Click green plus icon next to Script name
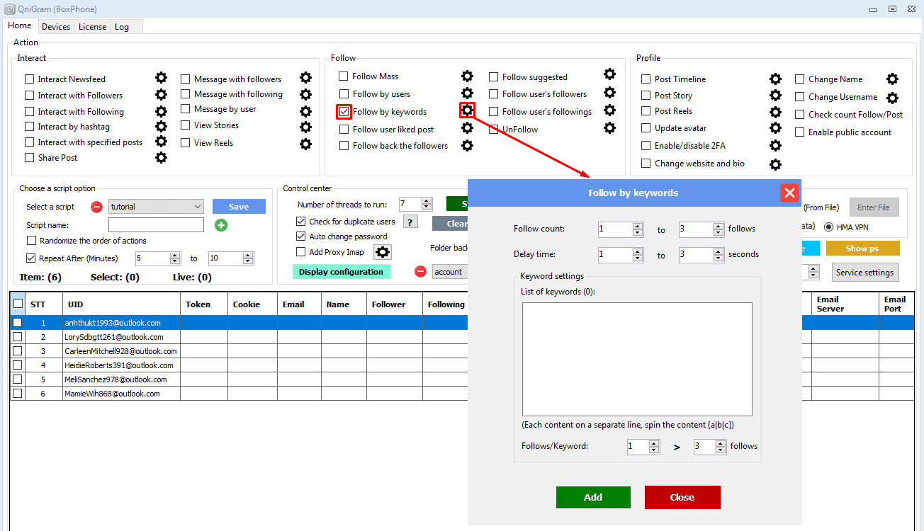 point(221,225)
